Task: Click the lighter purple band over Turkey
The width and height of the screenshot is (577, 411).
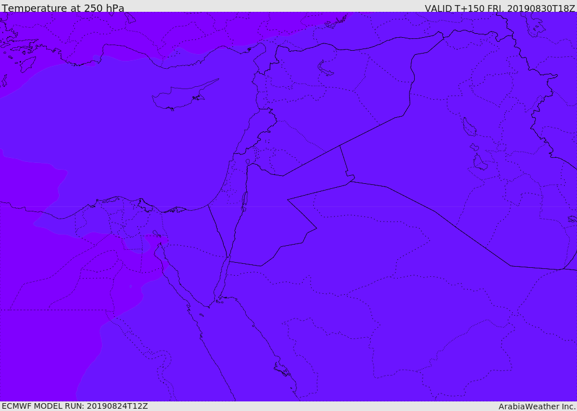Action: [169, 28]
